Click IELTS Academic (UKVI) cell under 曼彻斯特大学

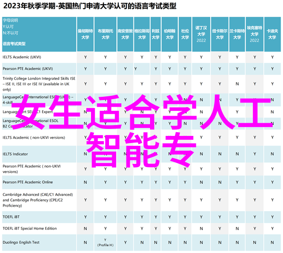coord(85,58)
